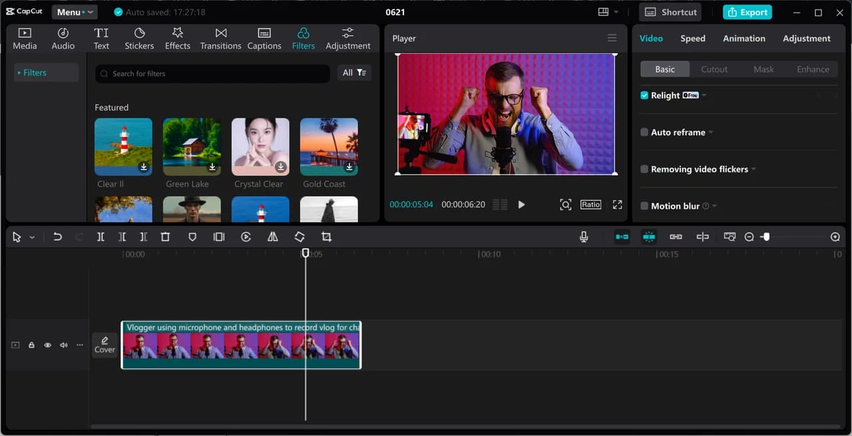Image resolution: width=852 pixels, height=436 pixels.
Task: Select the Basic sub-tab
Action: click(x=665, y=69)
